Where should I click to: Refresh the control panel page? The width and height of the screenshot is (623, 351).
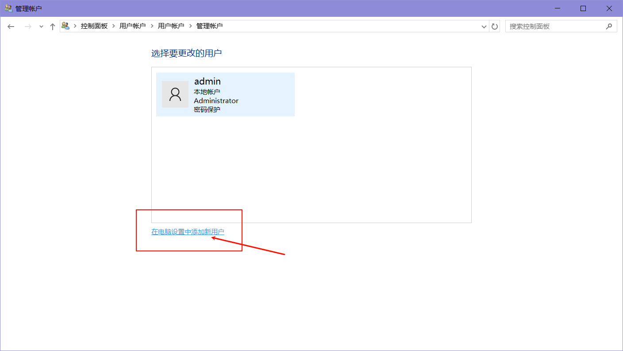coord(495,27)
